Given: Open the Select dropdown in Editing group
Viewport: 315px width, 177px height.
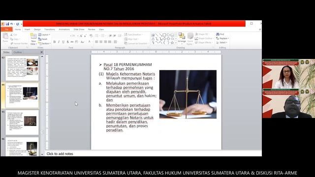Looking at the screenshot, I should [222, 43].
